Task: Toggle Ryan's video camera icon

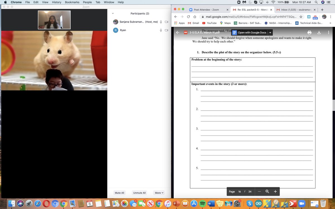Action: (166, 30)
